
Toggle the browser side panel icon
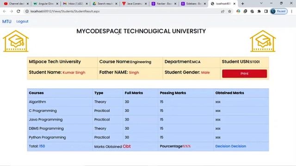point(266,12)
